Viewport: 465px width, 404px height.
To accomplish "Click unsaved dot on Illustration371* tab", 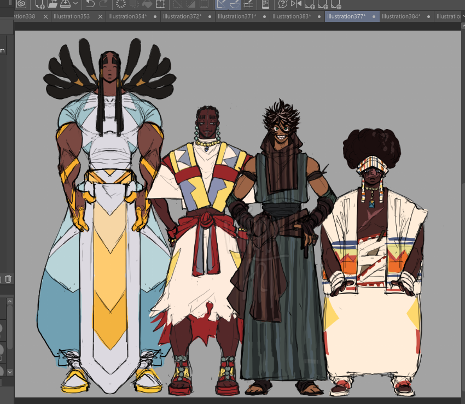I will click(265, 16).
